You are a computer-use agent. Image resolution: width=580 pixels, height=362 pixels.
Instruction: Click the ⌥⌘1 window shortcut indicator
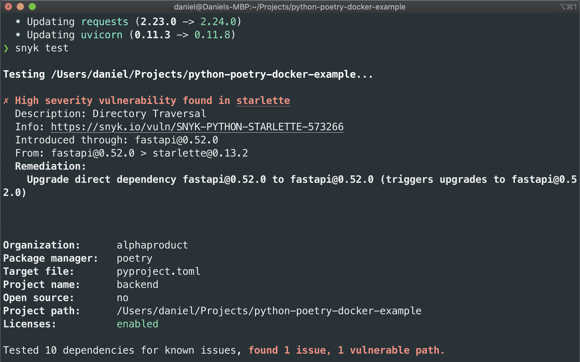point(568,7)
